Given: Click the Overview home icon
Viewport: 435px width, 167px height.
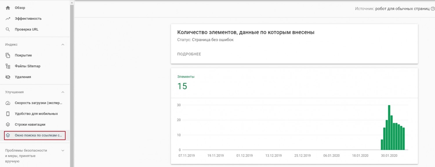Looking at the screenshot, I should point(8,8).
